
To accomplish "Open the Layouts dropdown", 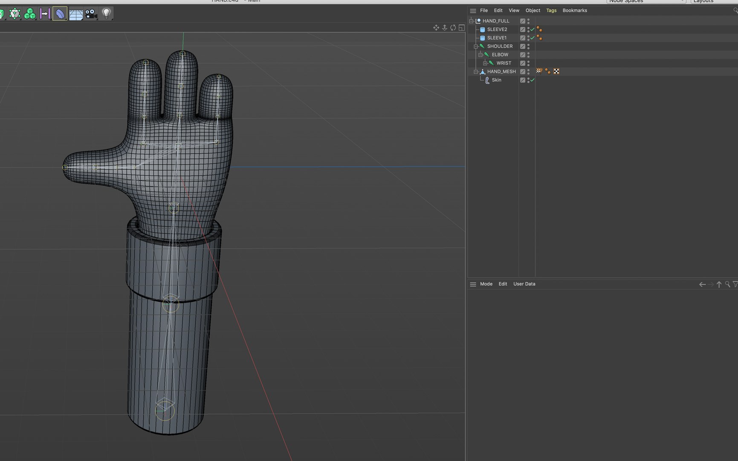I will tap(714, 1).
